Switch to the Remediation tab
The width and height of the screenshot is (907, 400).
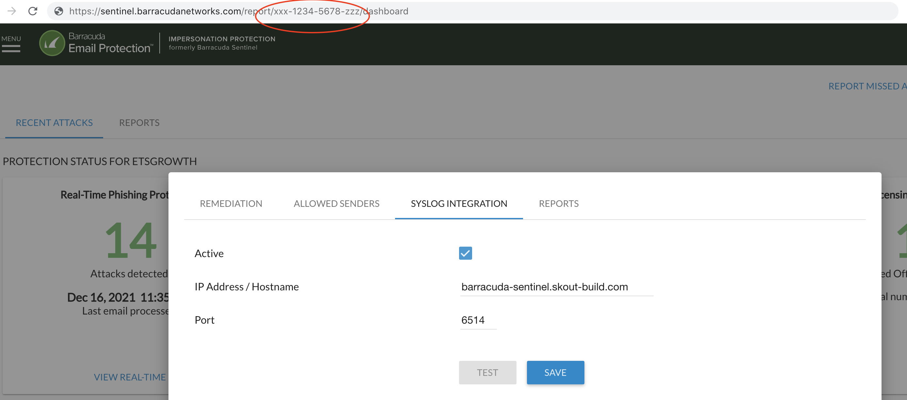231,203
